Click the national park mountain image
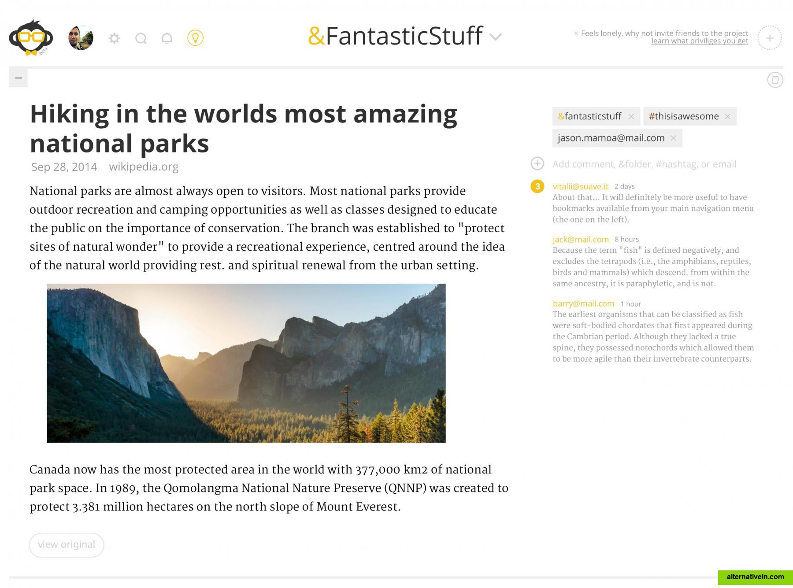 click(246, 363)
